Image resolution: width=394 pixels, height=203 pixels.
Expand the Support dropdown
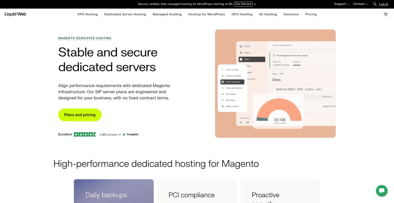click(341, 4)
